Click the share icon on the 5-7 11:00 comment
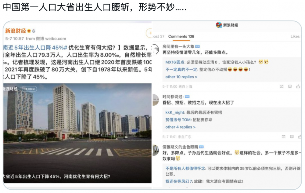Image resolution: width=305 pixels, height=193 pixels. pyautogui.click(x=282, y=86)
